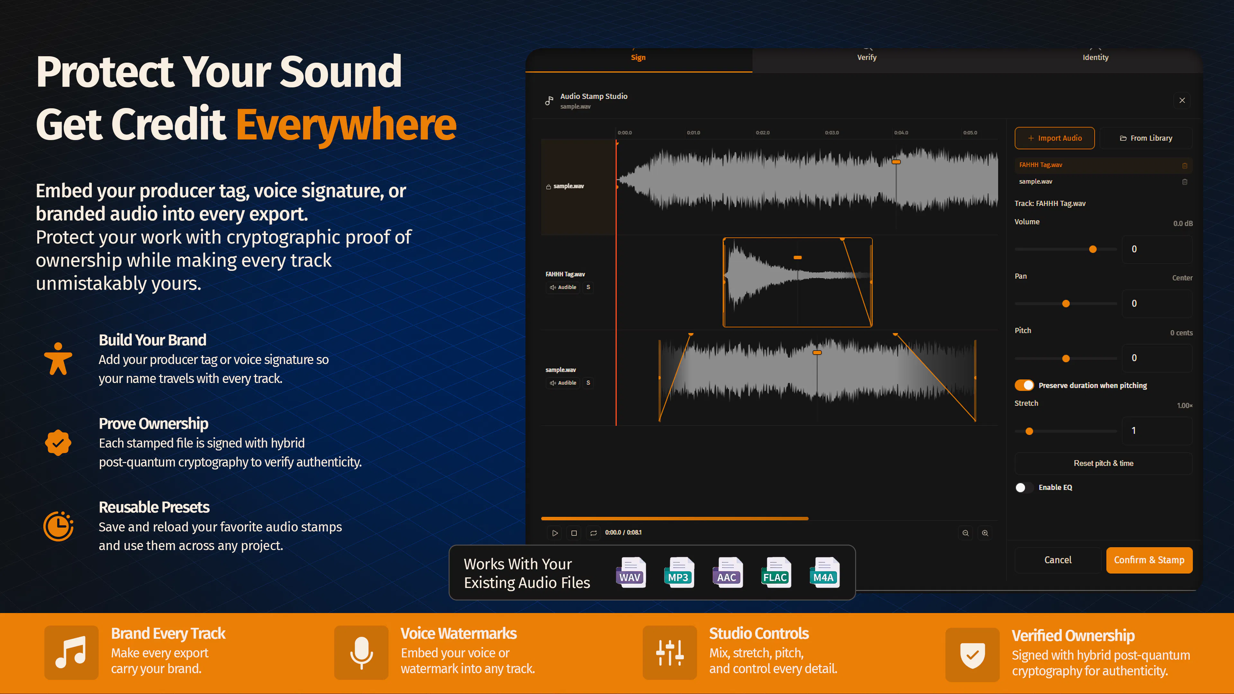
Task: Click the volume handle on the base sample.wav waveform
Action: point(896,162)
